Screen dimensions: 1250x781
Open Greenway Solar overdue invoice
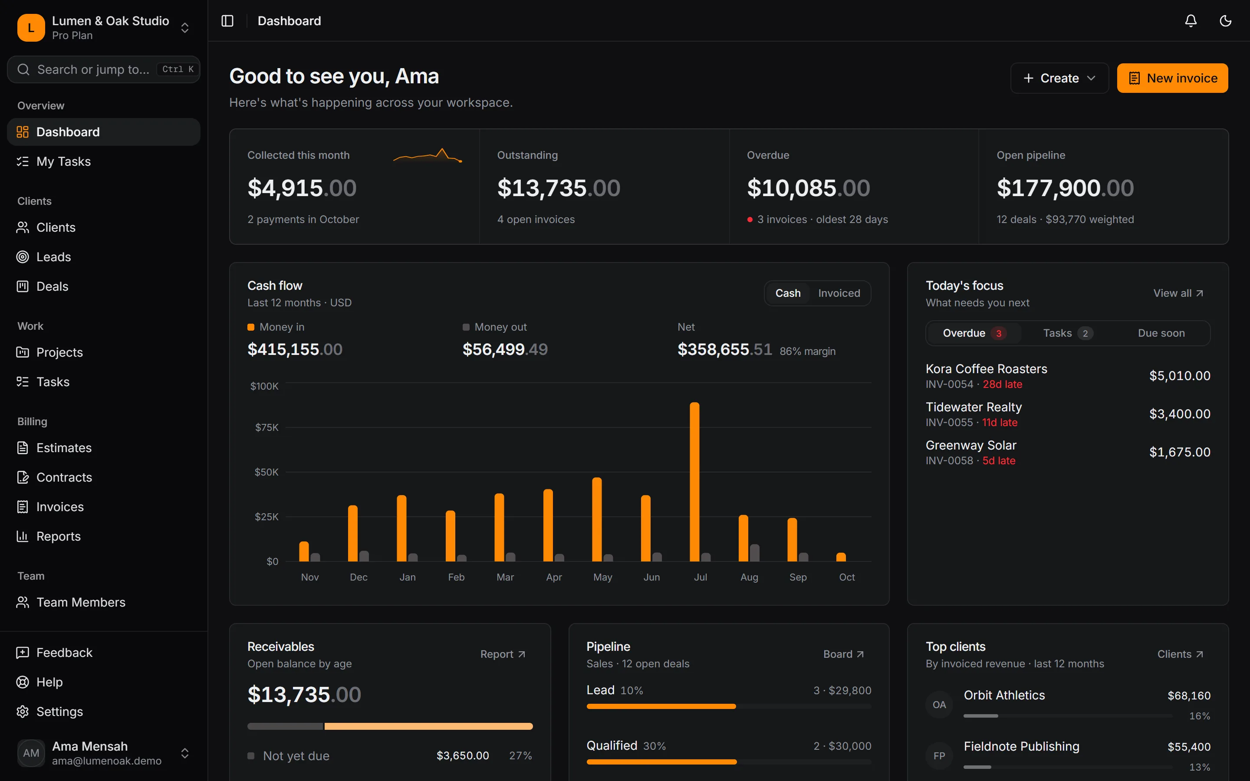pyautogui.click(x=1068, y=452)
